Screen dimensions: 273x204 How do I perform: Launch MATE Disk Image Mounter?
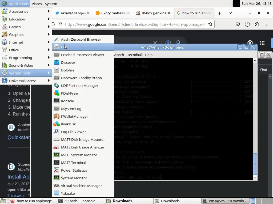(83, 140)
